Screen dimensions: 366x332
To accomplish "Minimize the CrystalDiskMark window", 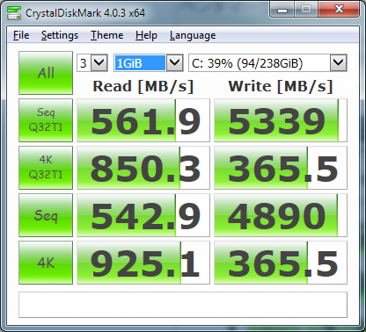I will point(282,11).
